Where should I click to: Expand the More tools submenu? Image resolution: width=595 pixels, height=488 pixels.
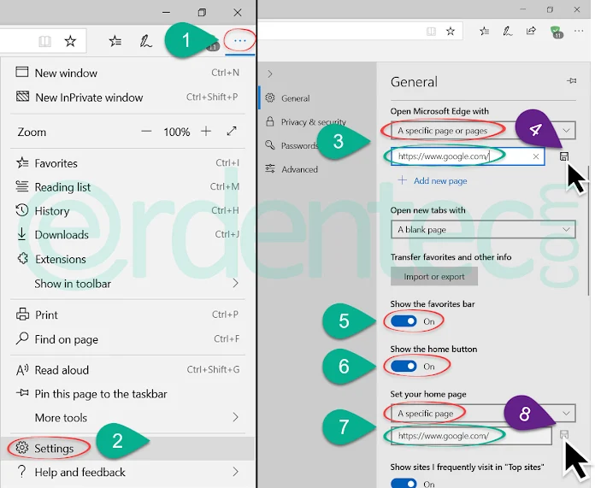click(x=127, y=418)
